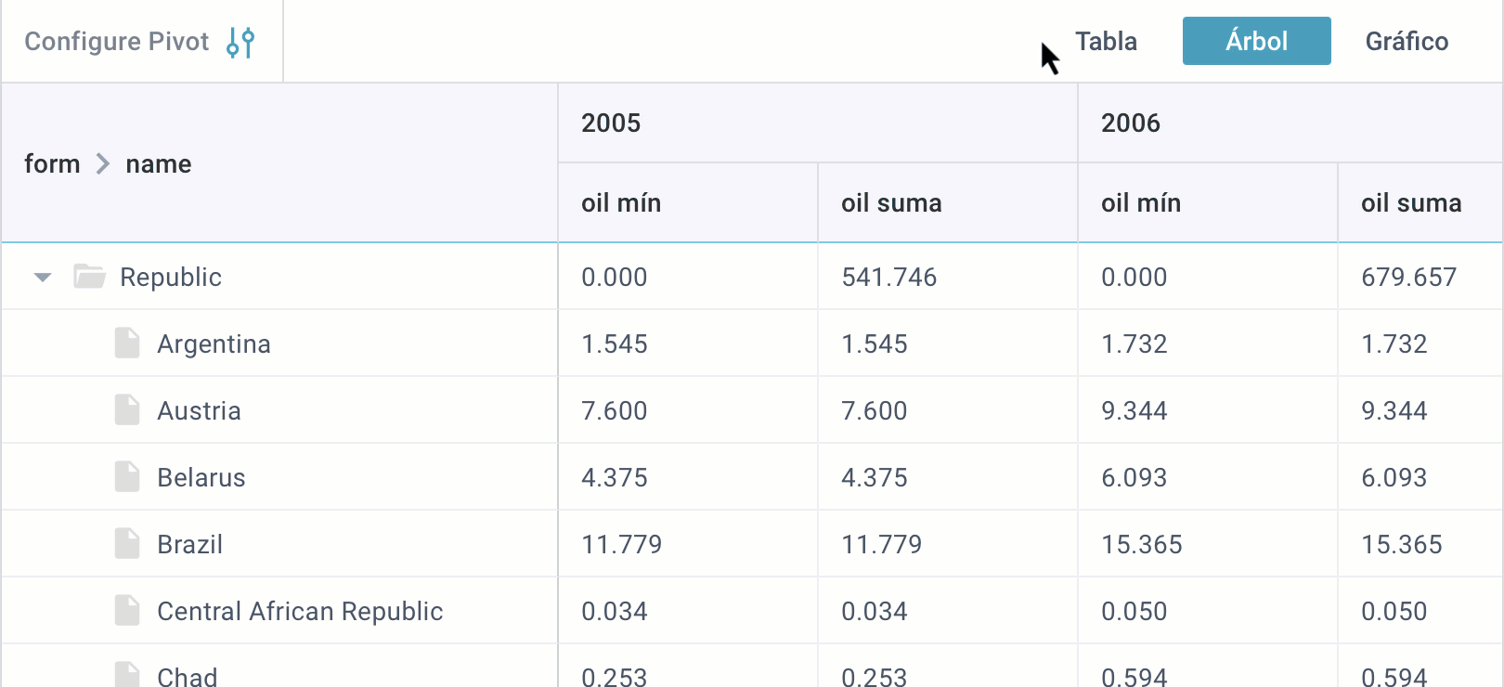
Task: Click the Central African Republic file icon
Action: tap(127, 611)
